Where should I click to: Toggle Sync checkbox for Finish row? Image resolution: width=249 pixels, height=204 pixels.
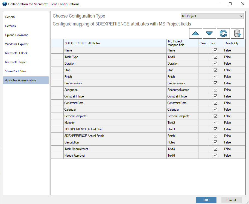215,77
